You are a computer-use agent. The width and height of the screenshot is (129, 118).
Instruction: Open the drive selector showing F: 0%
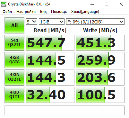pos(95,22)
